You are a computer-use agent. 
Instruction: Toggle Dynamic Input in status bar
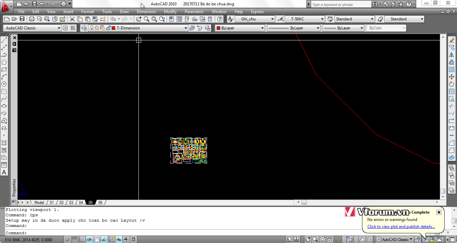tap(119, 239)
